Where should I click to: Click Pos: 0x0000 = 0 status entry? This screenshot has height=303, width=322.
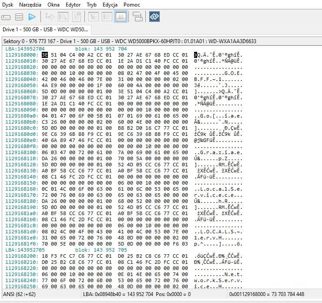coord(173,294)
